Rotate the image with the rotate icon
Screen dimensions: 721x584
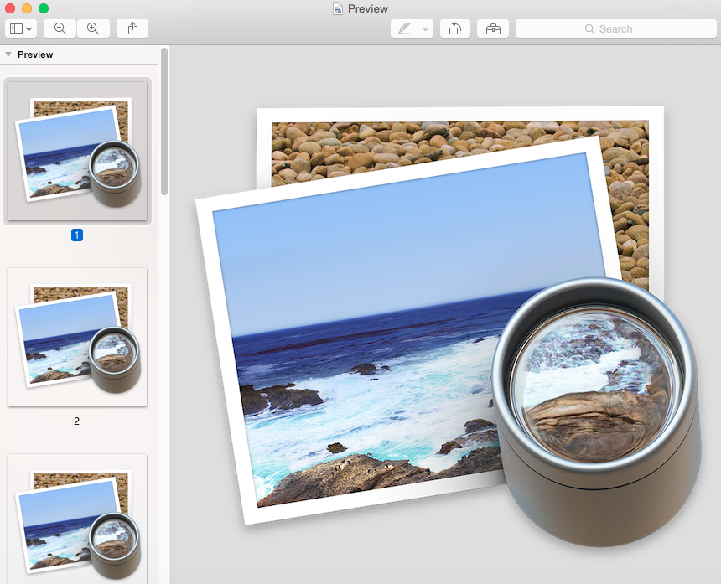pos(454,28)
